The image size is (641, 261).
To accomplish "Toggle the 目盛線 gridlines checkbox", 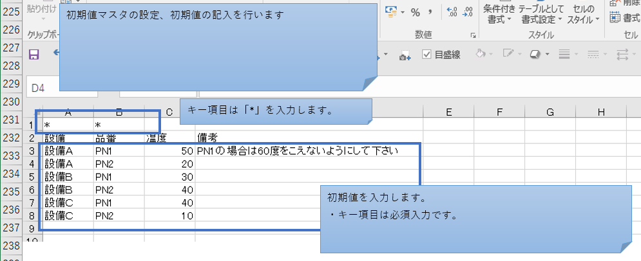I will [426, 55].
